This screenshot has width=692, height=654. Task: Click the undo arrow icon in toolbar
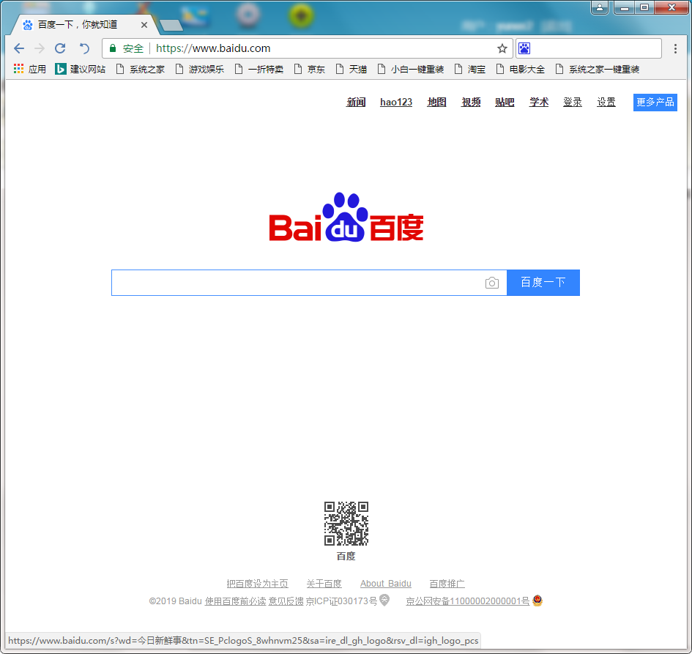[x=84, y=48]
